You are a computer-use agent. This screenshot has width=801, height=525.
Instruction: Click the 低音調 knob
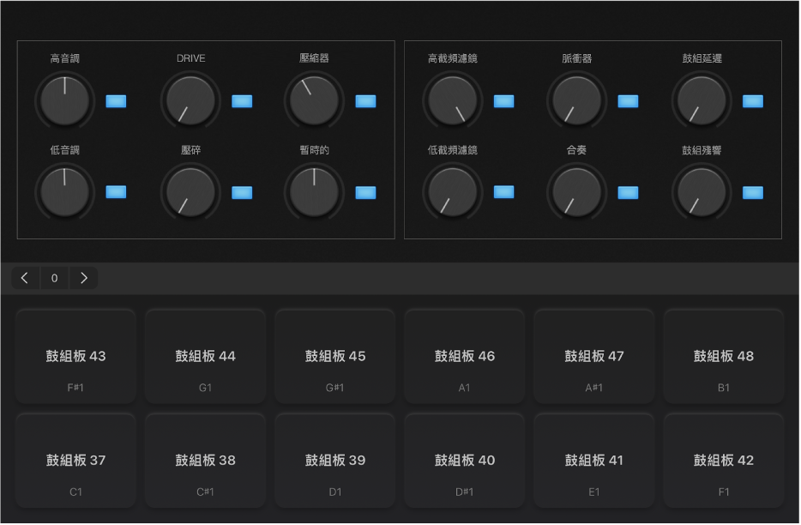65,192
